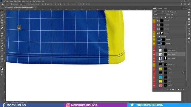This screenshot has width=191, height=107.
Task: Hide the NO TOCAR group
Action: [x=154, y=36]
